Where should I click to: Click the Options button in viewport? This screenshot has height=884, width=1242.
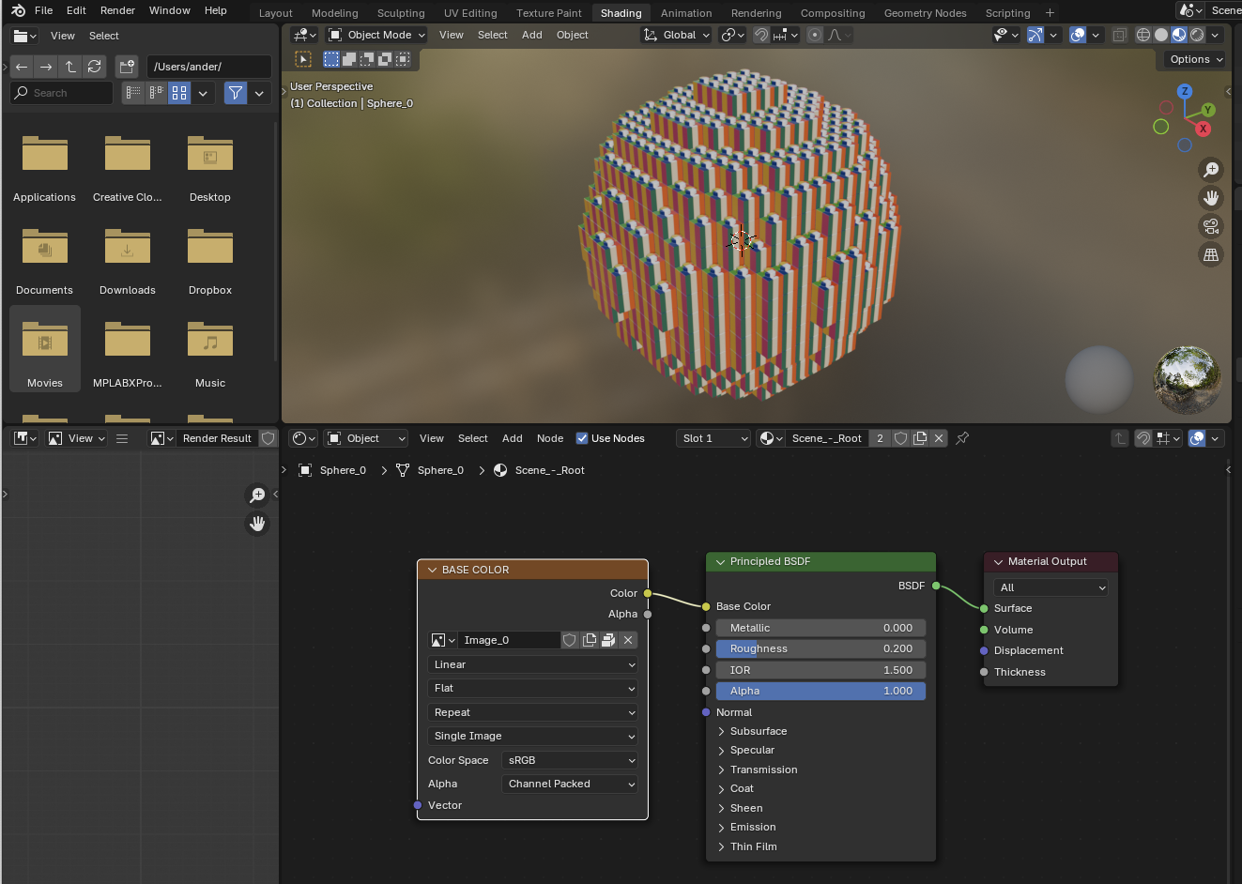(x=1195, y=59)
